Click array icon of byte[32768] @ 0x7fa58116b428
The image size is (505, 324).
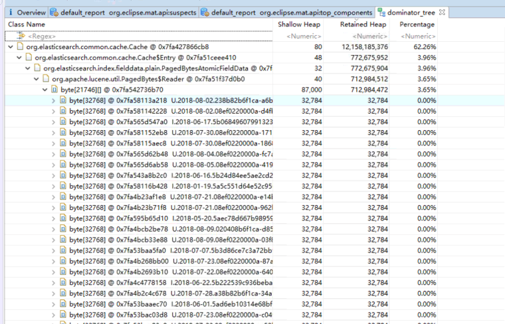click(63, 186)
